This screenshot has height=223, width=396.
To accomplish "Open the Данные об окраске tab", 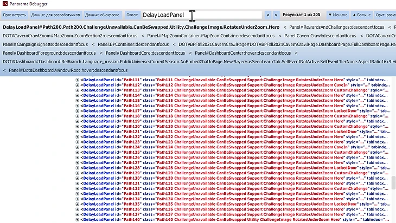I will 103,15.
